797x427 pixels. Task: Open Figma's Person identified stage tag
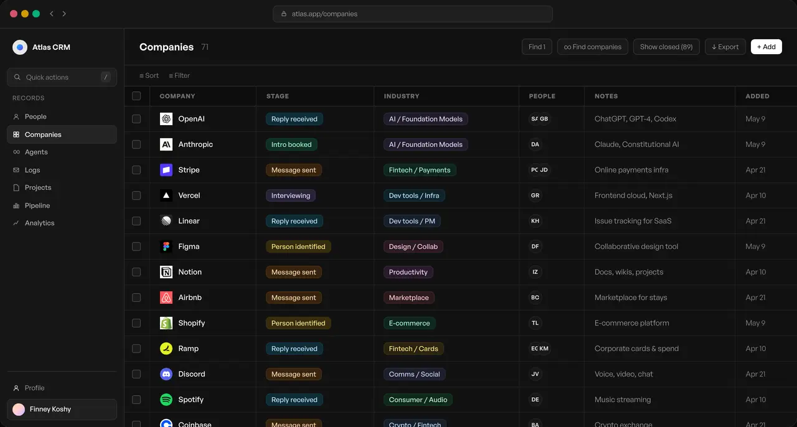[298, 246]
